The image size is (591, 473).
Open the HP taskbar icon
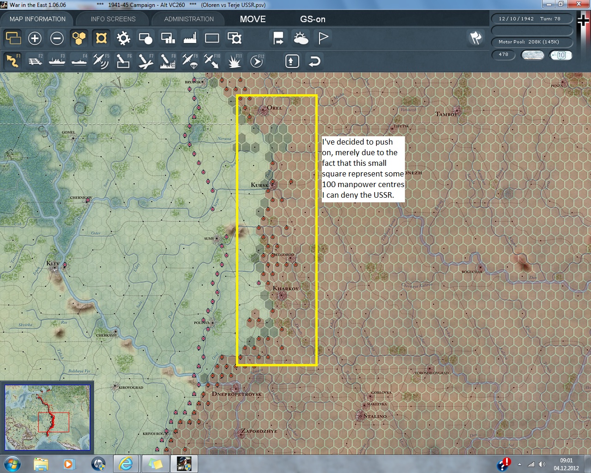pos(98,464)
